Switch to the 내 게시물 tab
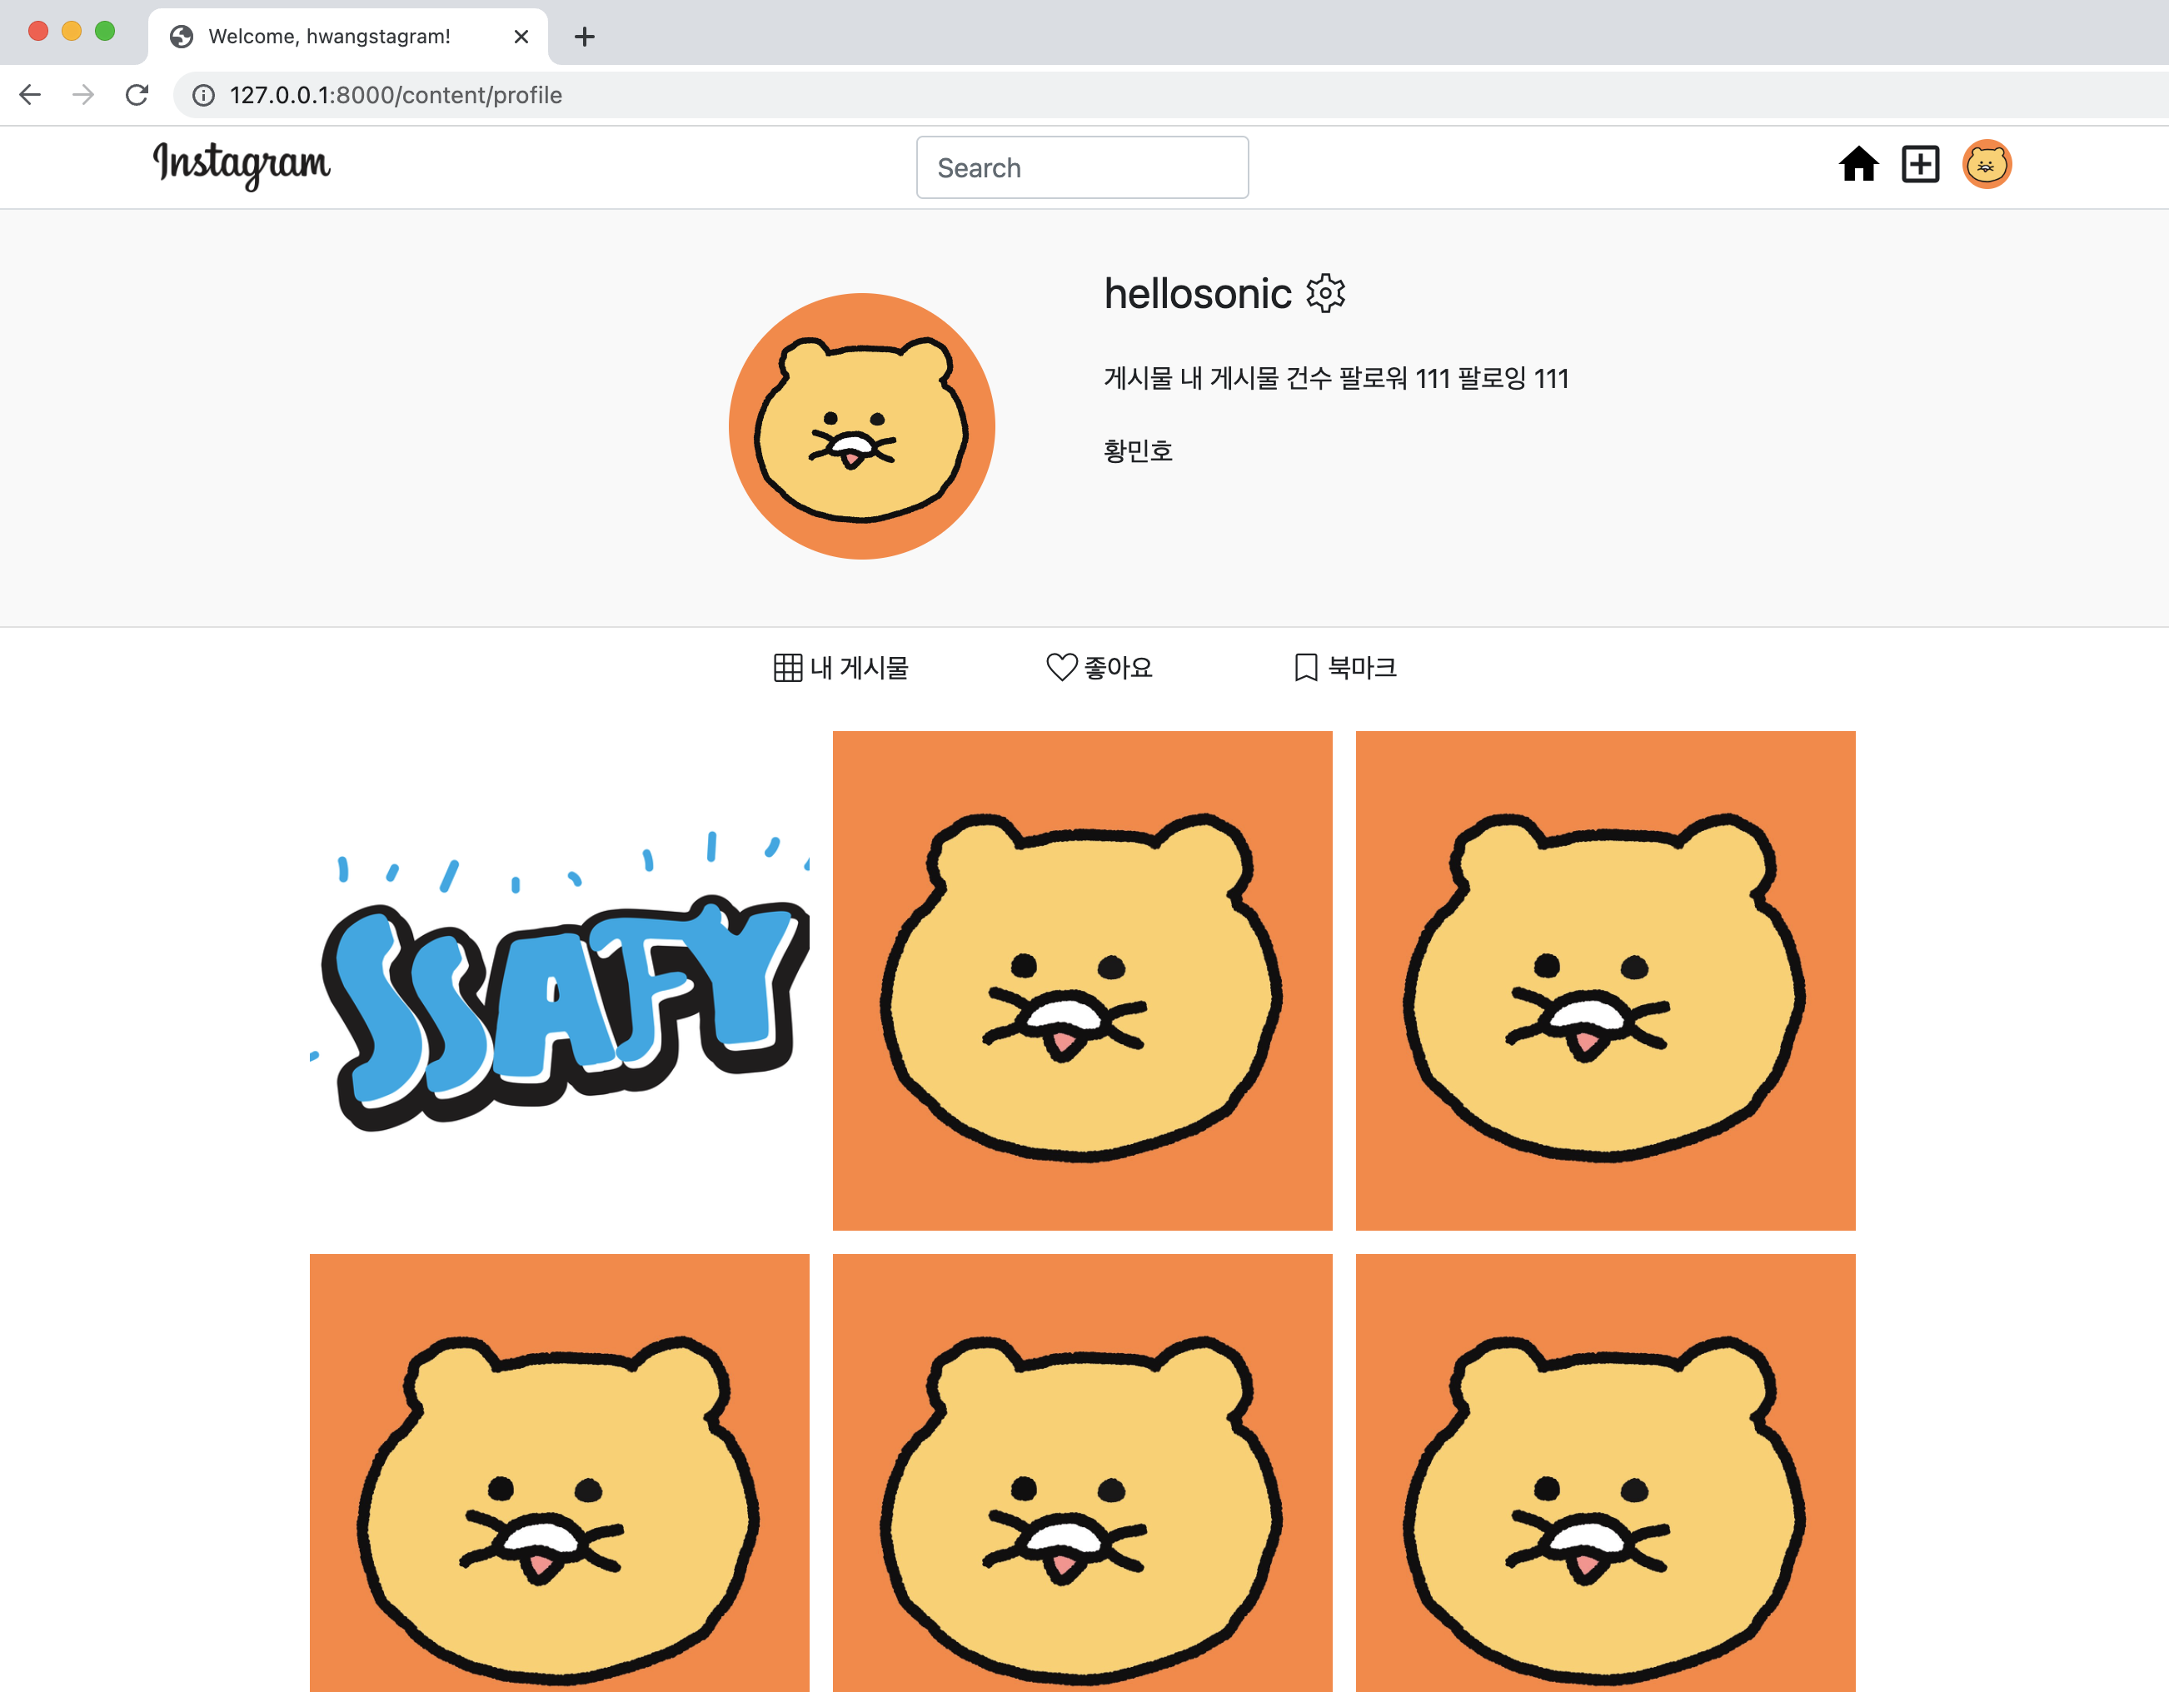 tap(841, 667)
